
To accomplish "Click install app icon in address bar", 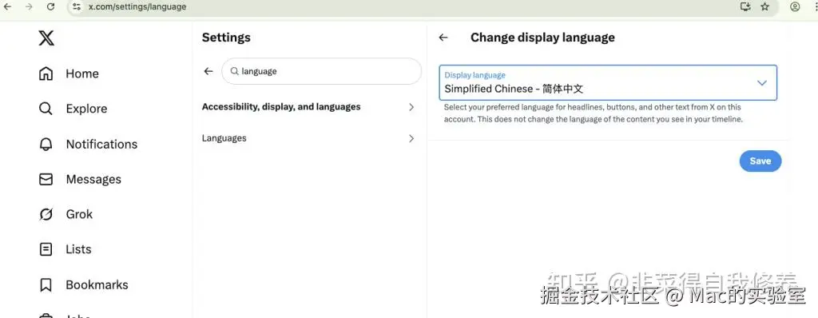I will pyautogui.click(x=745, y=6).
